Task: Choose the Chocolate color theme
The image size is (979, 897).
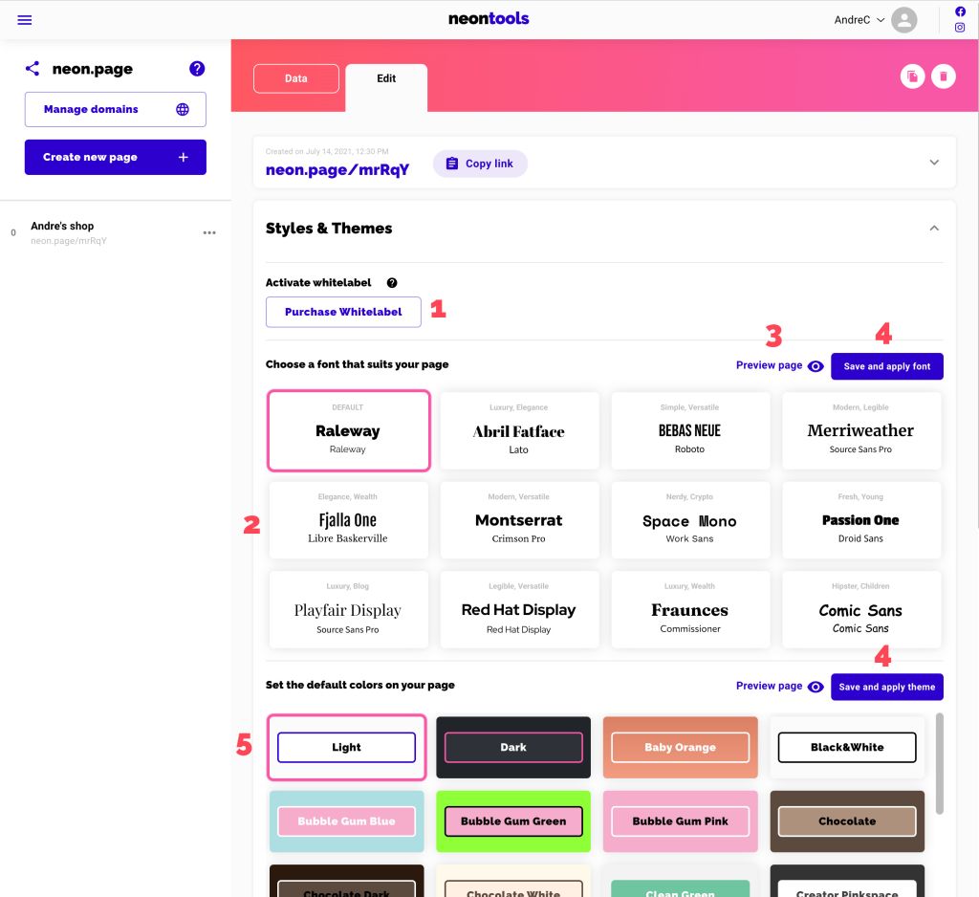Action: pyautogui.click(x=847, y=821)
